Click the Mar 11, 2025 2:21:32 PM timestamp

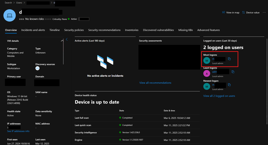(177, 125)
